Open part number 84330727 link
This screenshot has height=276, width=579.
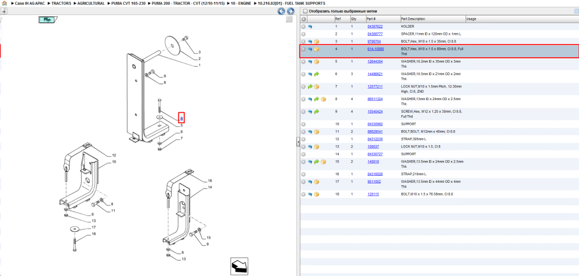375,154
